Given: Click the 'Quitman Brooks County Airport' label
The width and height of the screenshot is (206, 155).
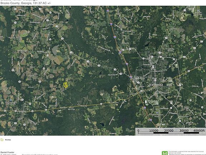Looking at the screenshot, I should coord(10,103).
